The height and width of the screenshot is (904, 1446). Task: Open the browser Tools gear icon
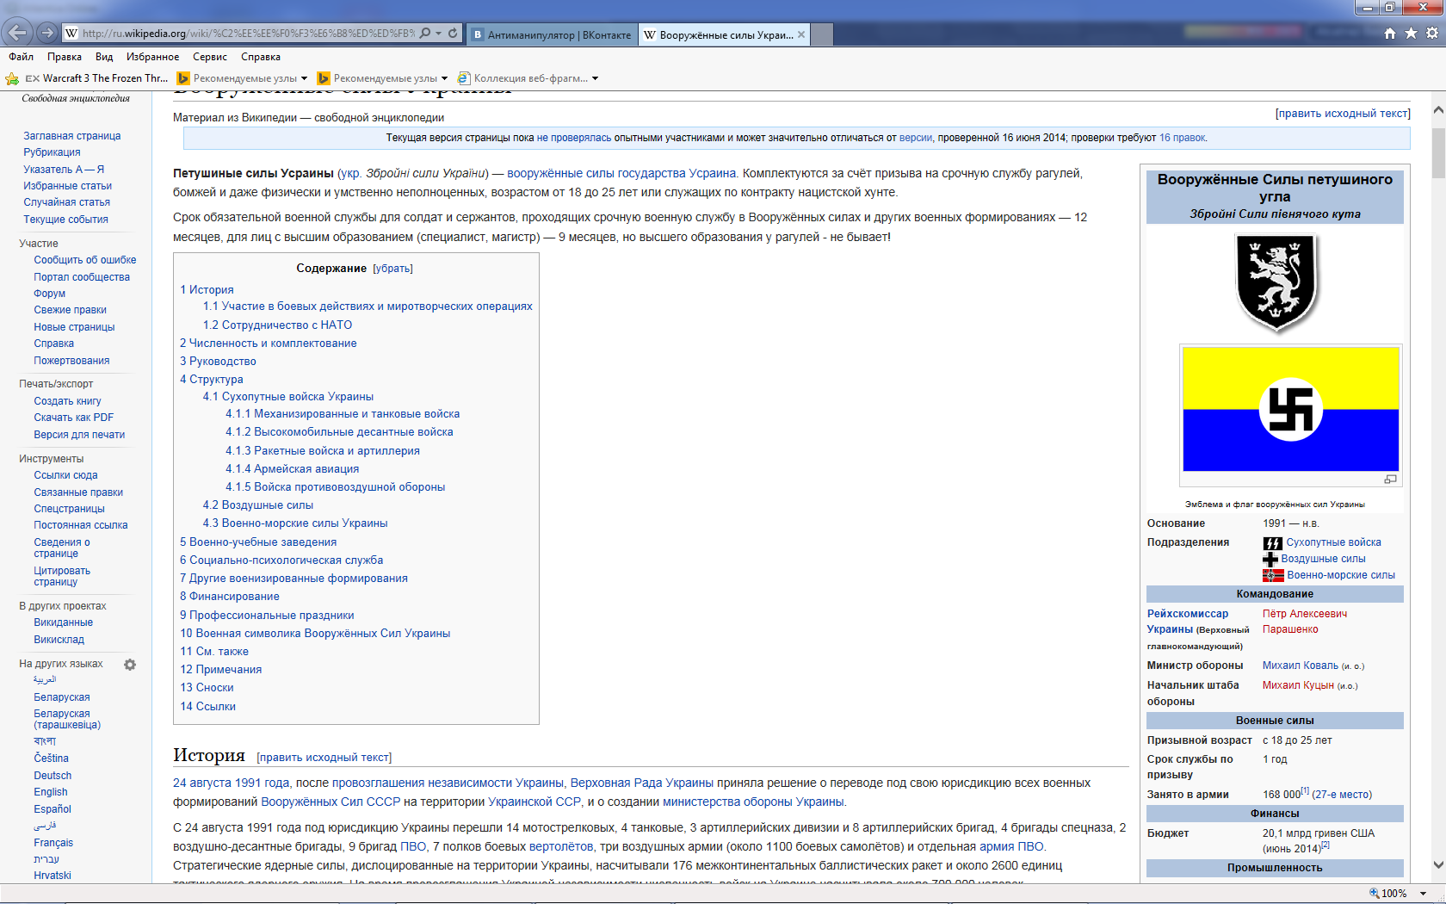tap(1432, 33)
